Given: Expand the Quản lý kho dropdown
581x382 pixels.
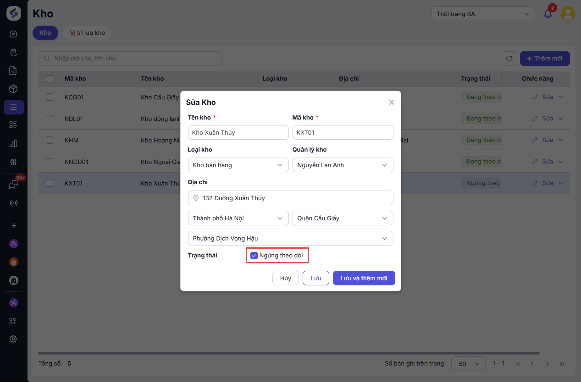Looking at the screenshot, I should 343,165.
